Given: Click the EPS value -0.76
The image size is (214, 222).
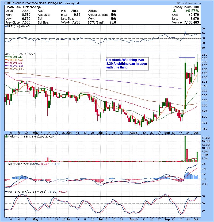Looking at the screenshot, I should point(77,15).
